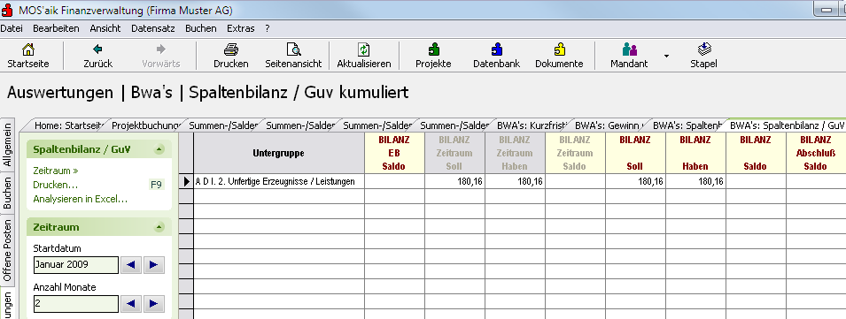The height and width of the screenshot is (319, 846).
Task: Click the Mandant icon
Action: [629, 50]
